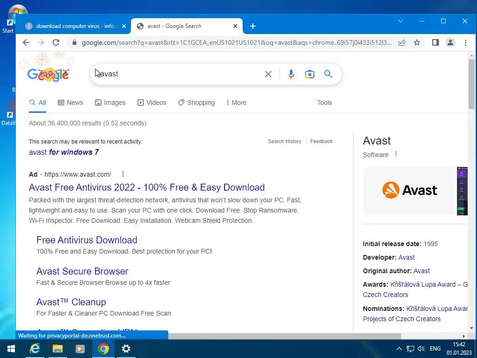The image size is (477, 358).
Task: Open 'avast for windows 7' suggestion
Action: [64, 152]
